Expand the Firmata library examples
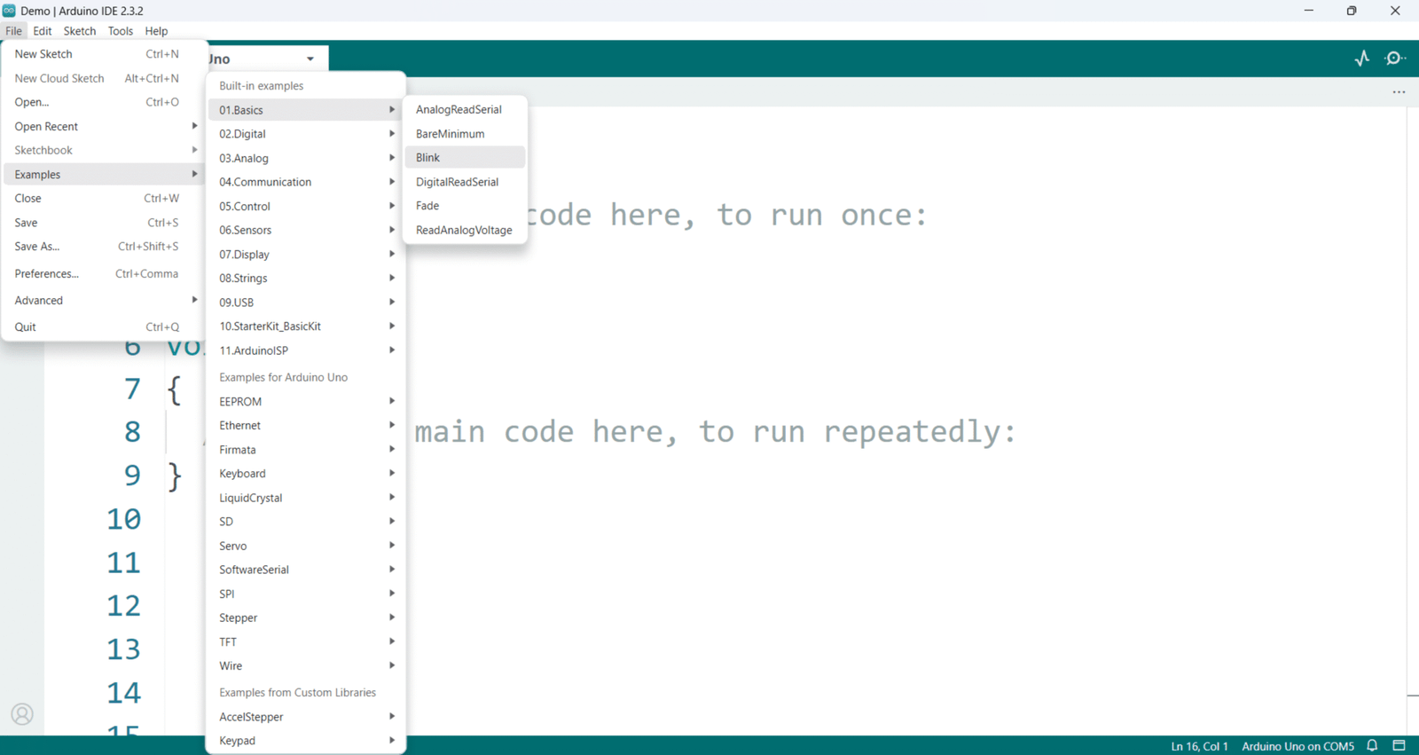This screenshot has height=755, width=1419. coord(306,449)
